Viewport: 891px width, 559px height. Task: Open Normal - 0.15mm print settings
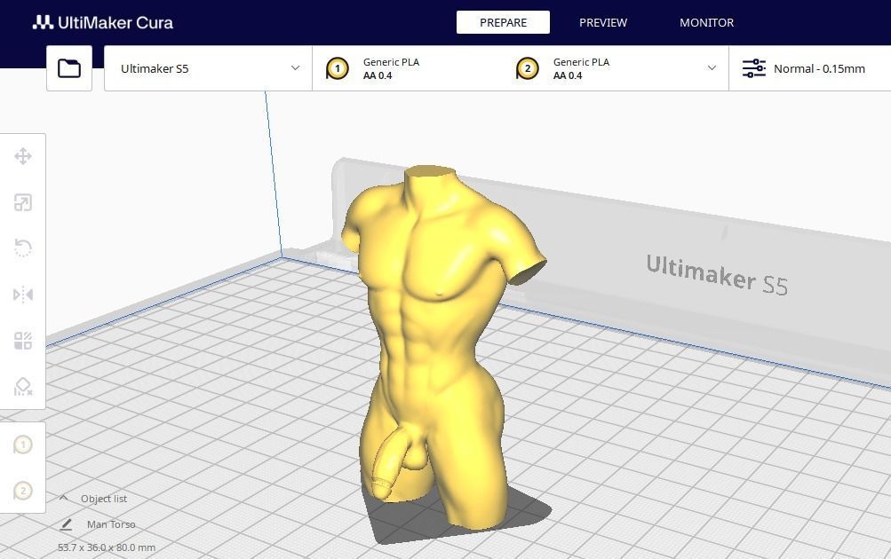point(810,68)
